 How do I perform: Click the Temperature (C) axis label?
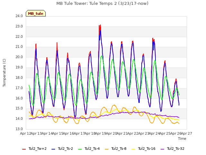coord(4,73)
